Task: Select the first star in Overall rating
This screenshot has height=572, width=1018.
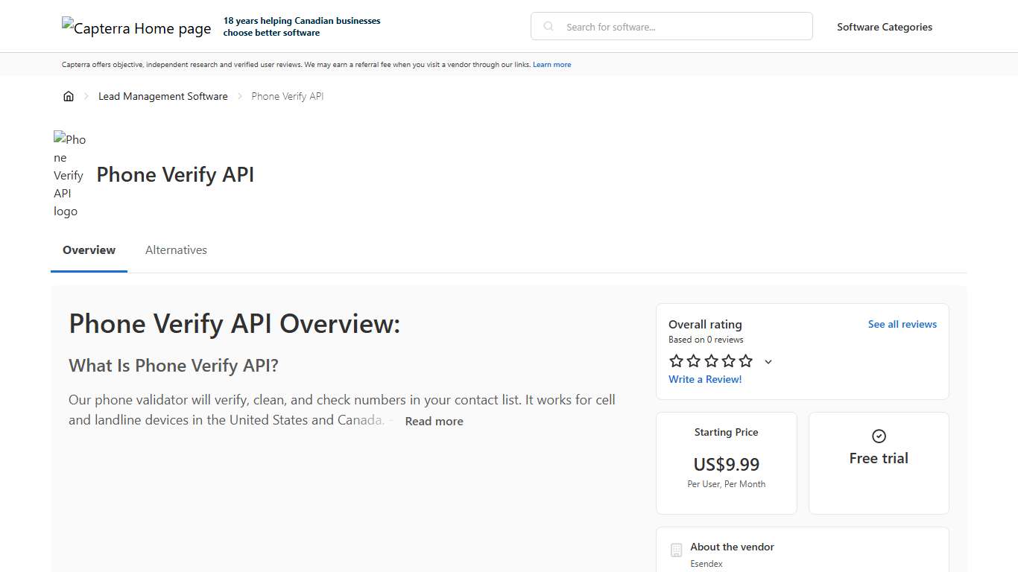Action: (x=676, y=360)
